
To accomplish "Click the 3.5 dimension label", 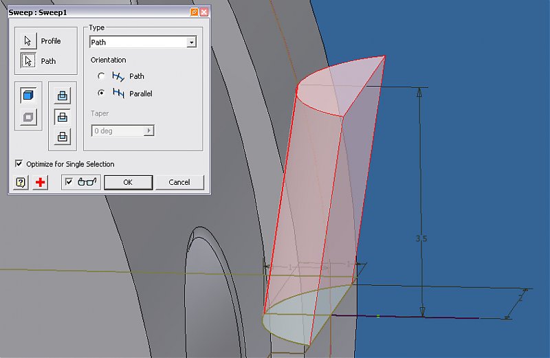I will tap(421, 239).
